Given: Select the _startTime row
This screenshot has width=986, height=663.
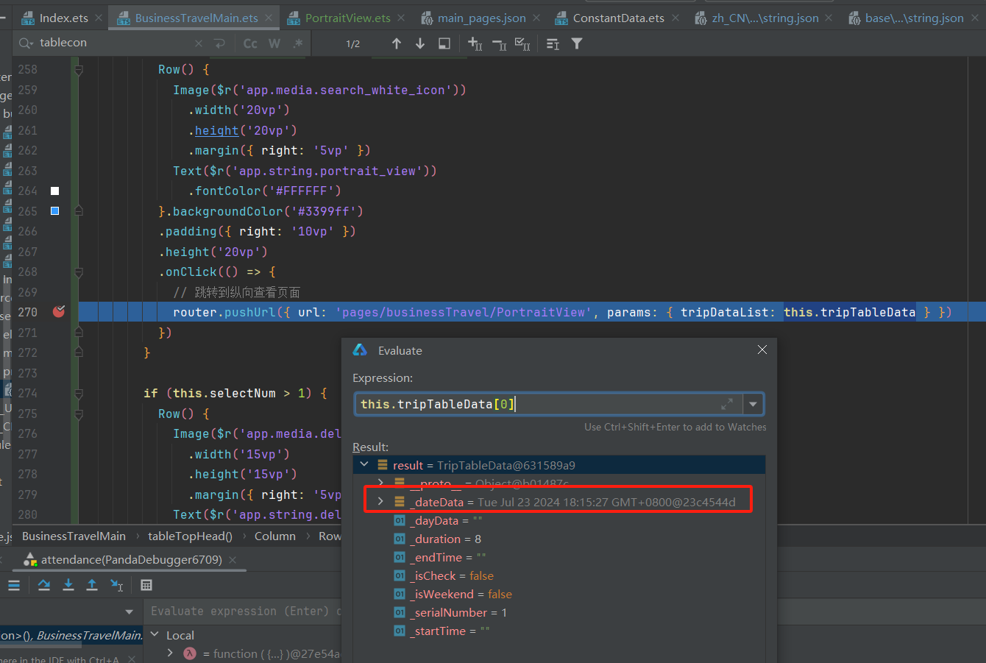Looking at the screenshot, I should [559, 631].
